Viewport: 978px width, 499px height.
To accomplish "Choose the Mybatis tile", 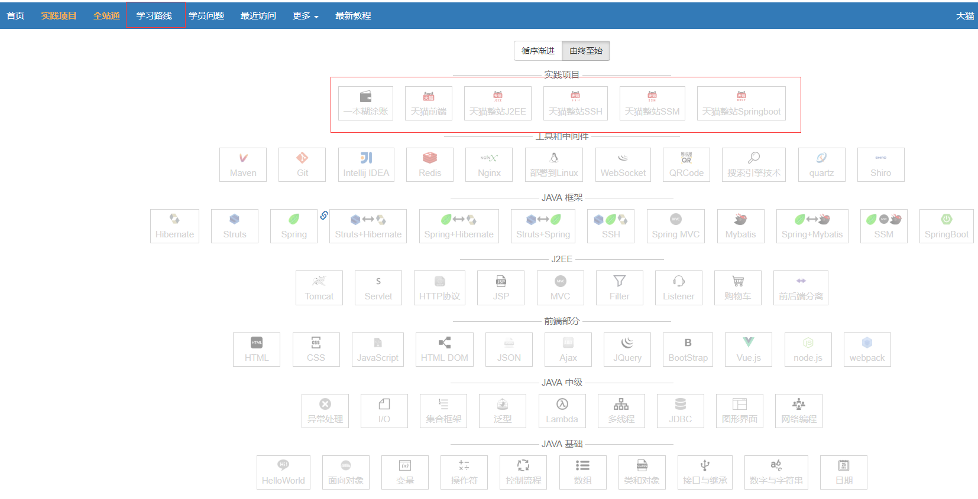I will 741,226.
